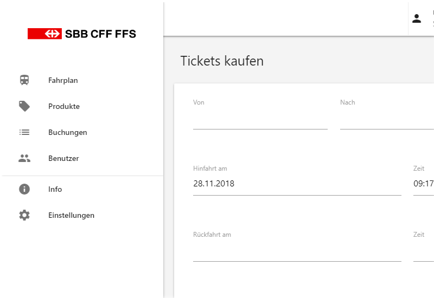Click the people icon for Benutzer
The height and width of the screenshot is (298, 434).
pos(24,158)
